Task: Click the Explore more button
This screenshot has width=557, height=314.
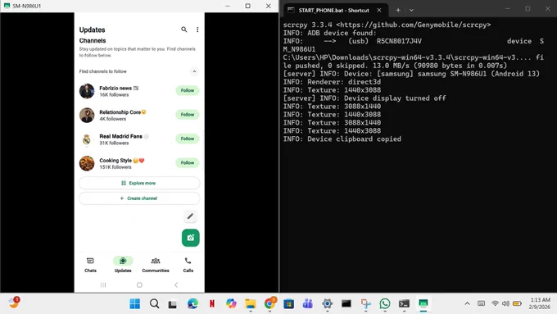Action: click(139, 183)
